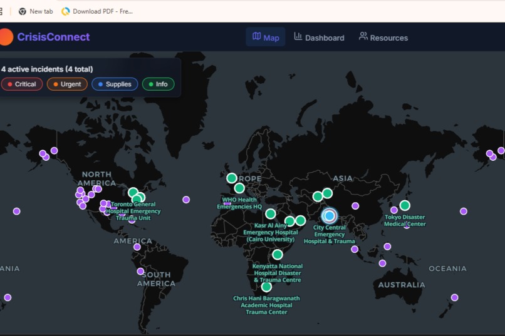
Task: Select the Tokyo Disaster Medical Center marker
Action: pyautogui.click(x=405, y=205)
